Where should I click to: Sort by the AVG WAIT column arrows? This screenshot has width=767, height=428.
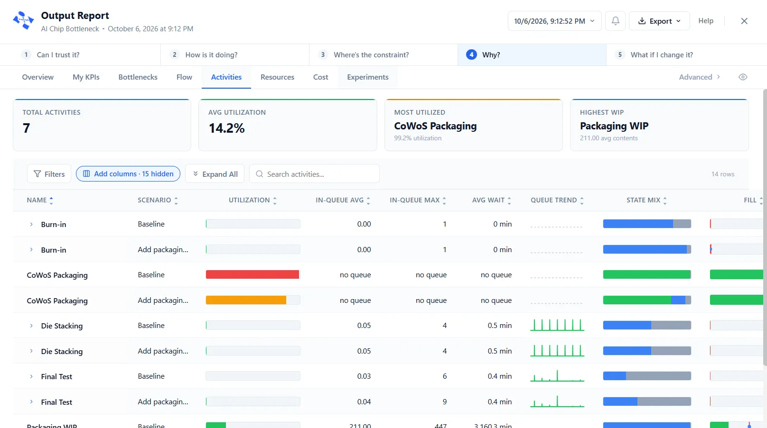(509, 200)
